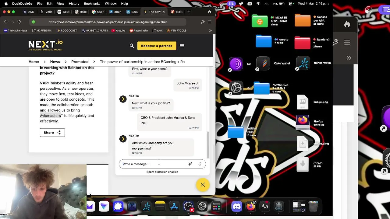Click the Aviamasters link in the article
The image size is (390, 219).
coord(50,116)
